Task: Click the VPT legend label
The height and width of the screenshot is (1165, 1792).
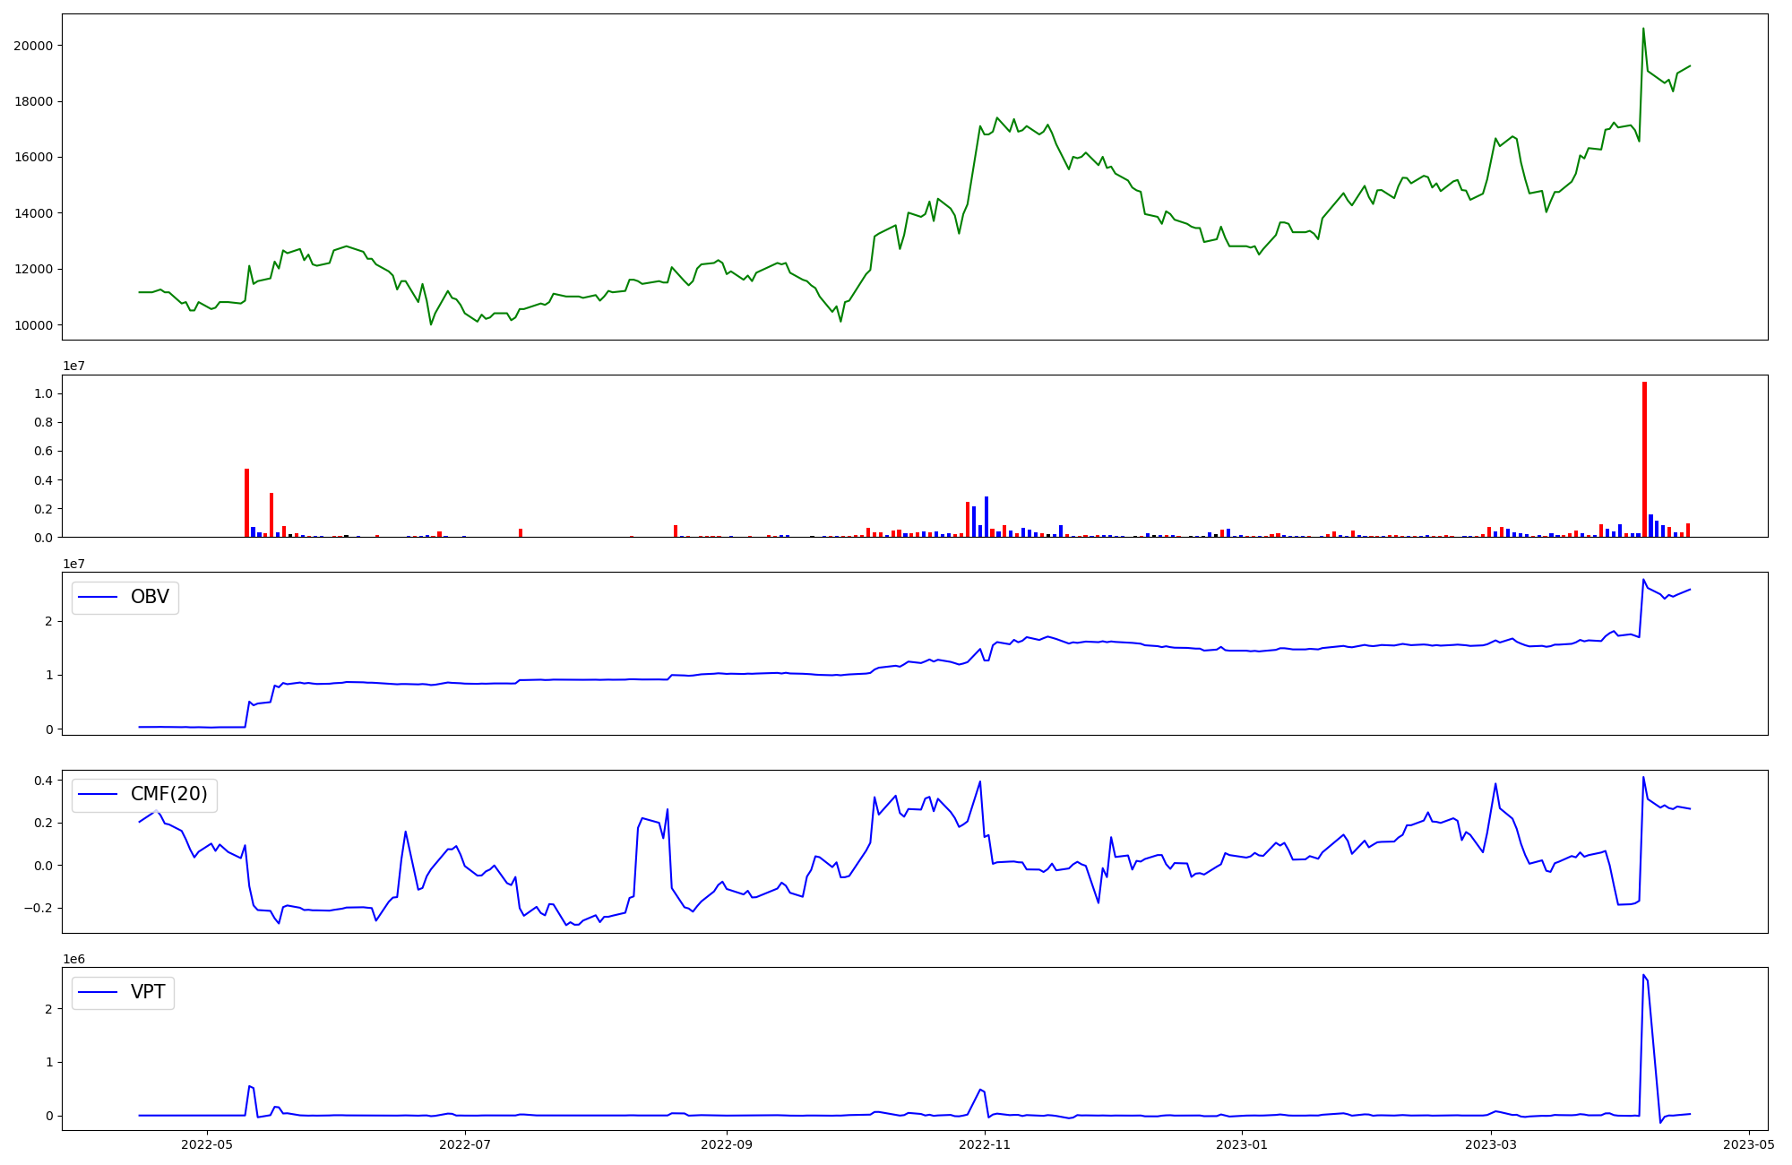Action: (x=148, y=992)
